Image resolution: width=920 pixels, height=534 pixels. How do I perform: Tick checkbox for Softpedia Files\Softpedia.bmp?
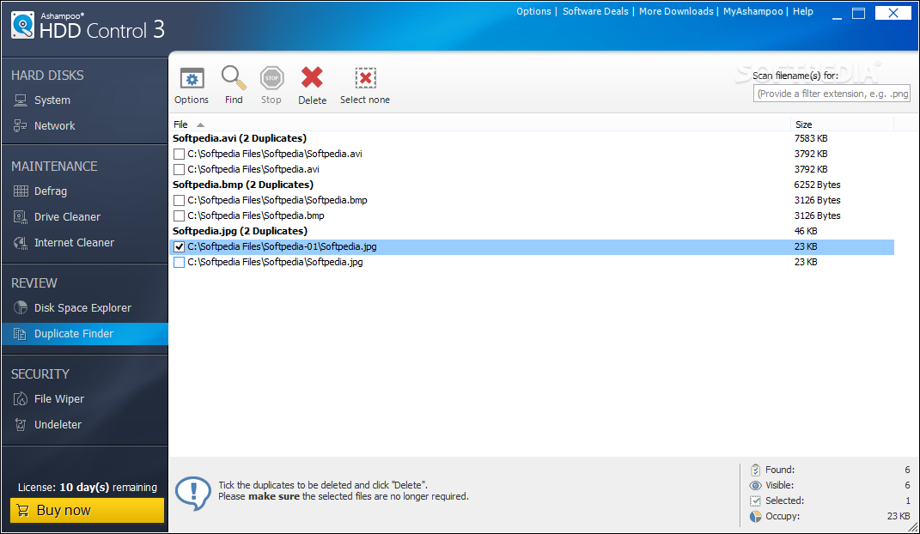point(179,215)
